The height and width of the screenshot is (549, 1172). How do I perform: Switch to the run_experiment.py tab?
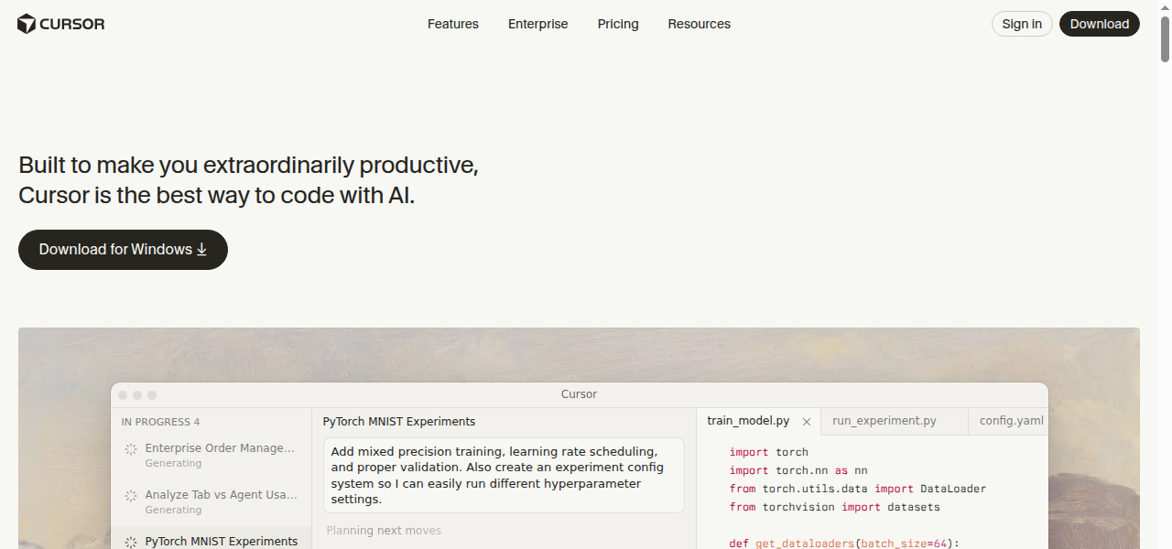884,420
